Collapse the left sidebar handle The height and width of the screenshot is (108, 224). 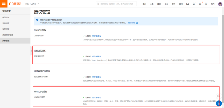coord(31,51)
